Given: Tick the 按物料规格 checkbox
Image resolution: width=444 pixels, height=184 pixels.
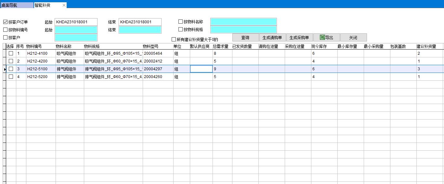Looking at the screenshot, I should pyautogui.click(x=180, y=29).
